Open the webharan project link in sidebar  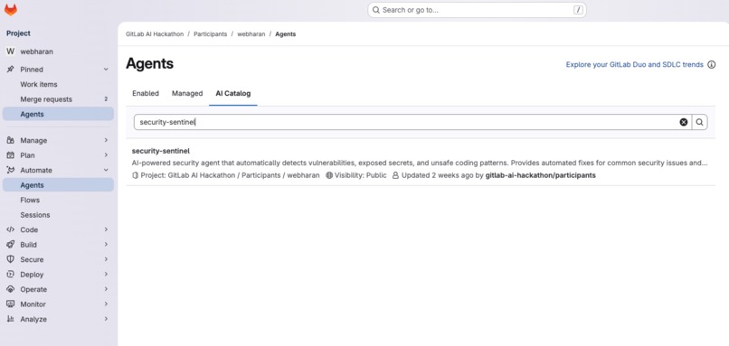tap(58, 51)
